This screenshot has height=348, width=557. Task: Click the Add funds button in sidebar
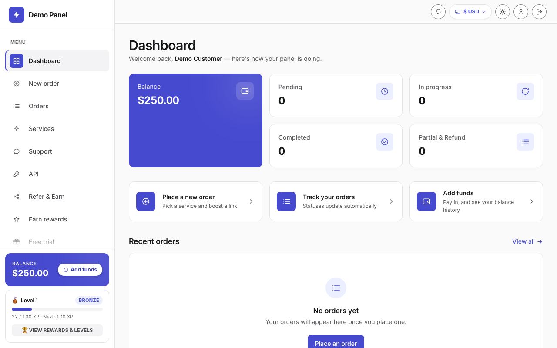80,270
